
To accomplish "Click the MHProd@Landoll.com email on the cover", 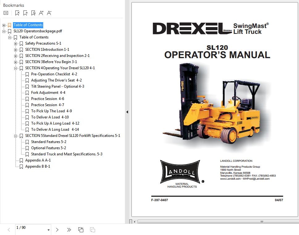I will coord(256,179).
